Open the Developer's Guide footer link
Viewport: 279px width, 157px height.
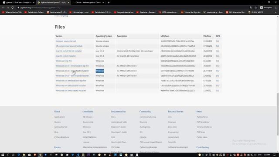pyautogui.click(x=119, y=132)
